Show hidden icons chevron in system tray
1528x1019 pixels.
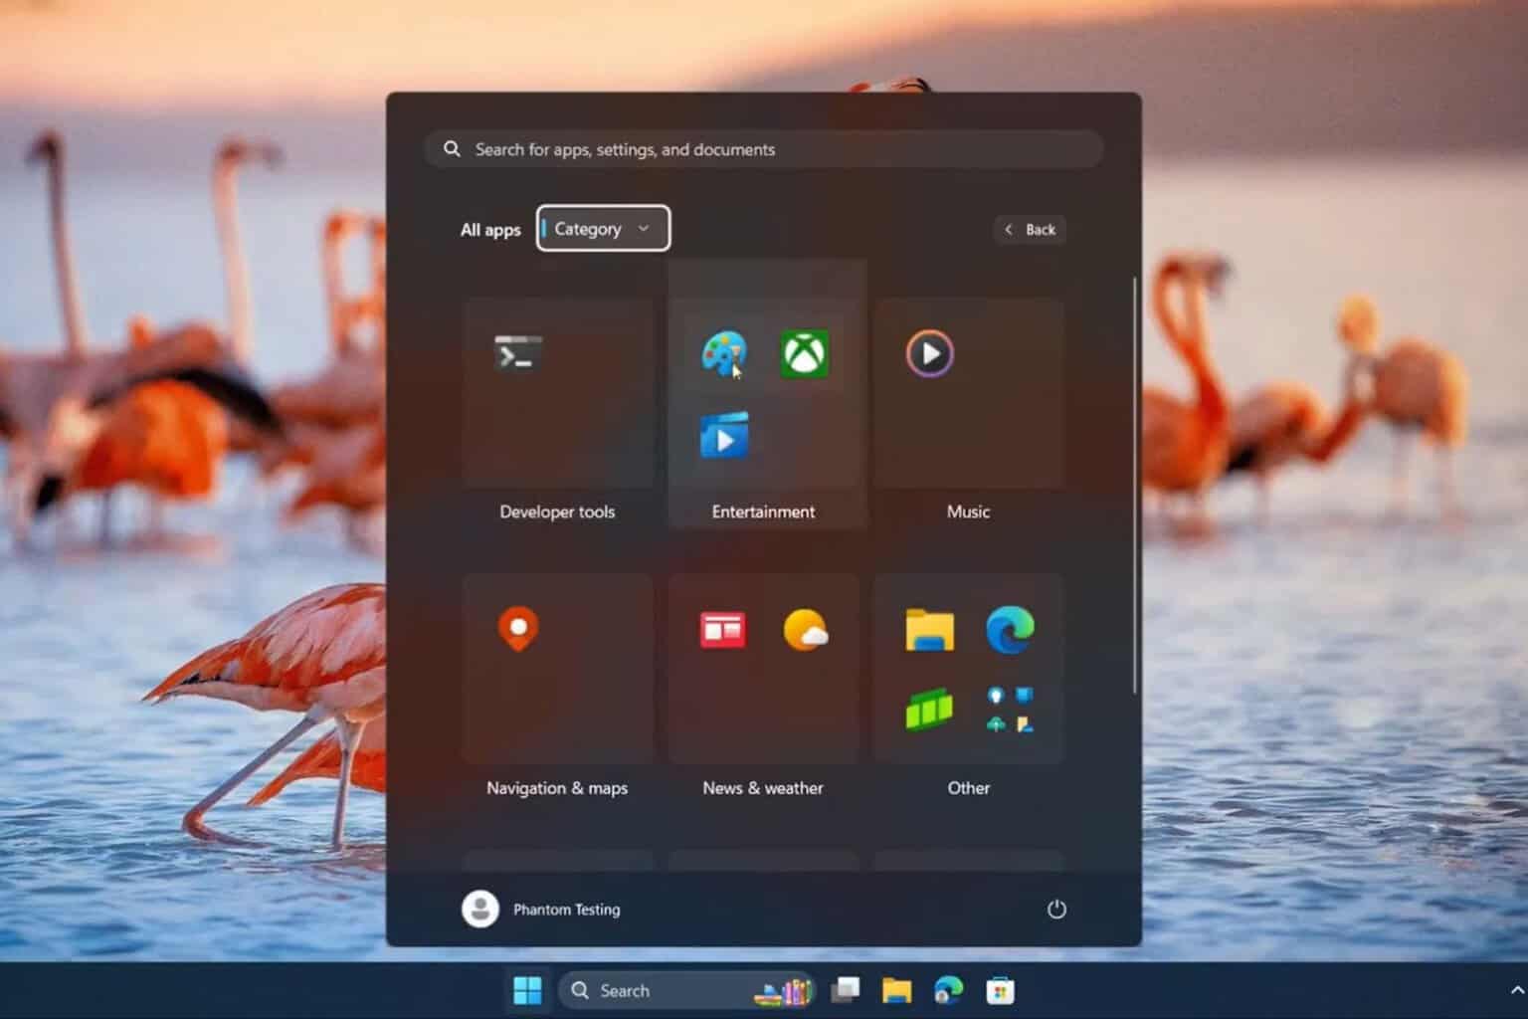click(x=1516, y=990)
